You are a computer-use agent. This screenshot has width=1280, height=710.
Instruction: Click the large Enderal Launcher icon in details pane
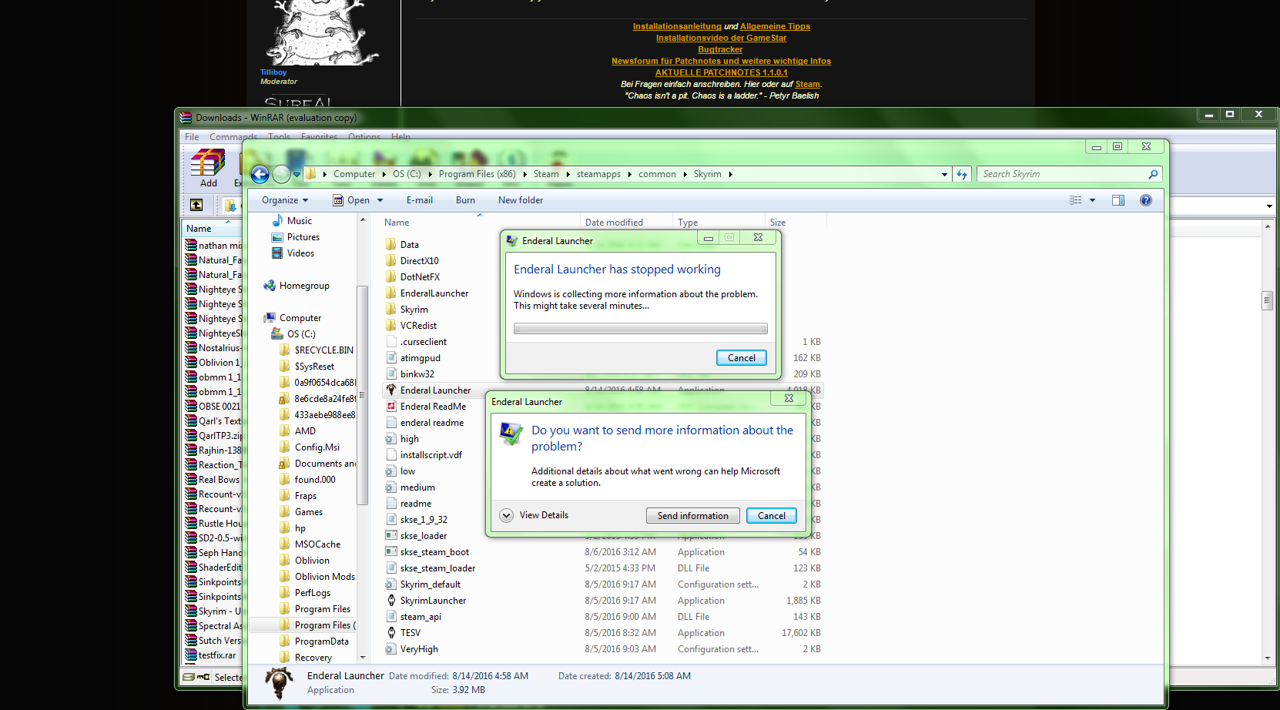pyautogui.click(x=279, y=682)
